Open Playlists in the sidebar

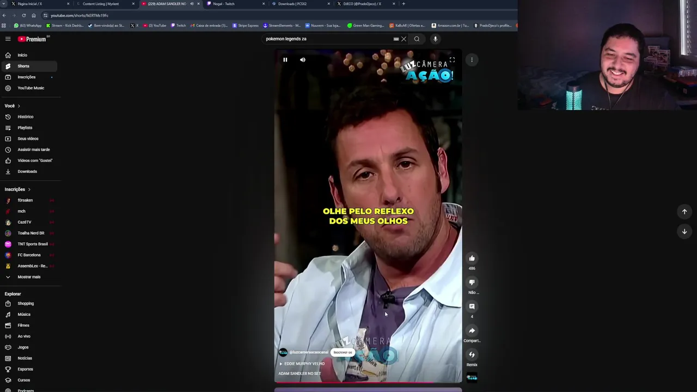pos(28,127)
